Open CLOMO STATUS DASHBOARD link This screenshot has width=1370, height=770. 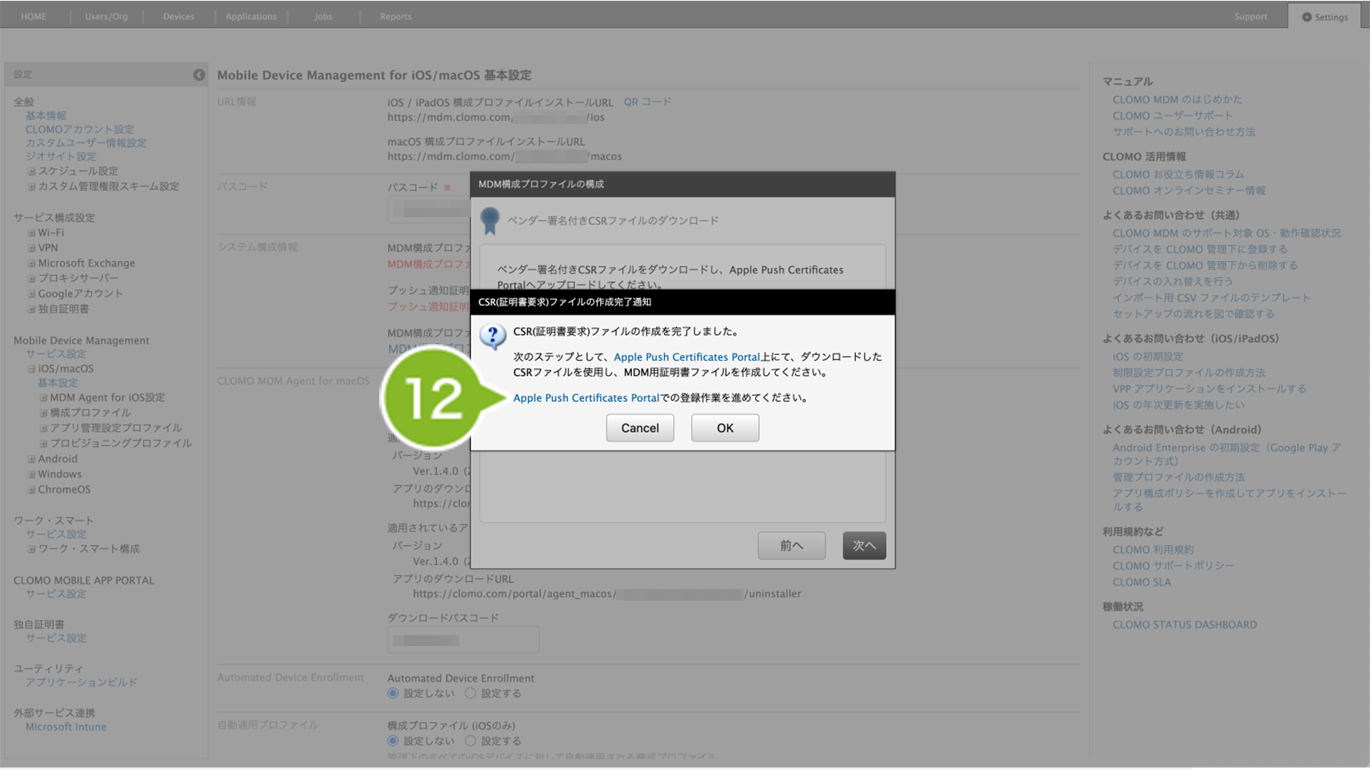click(x=1184, y=624)
